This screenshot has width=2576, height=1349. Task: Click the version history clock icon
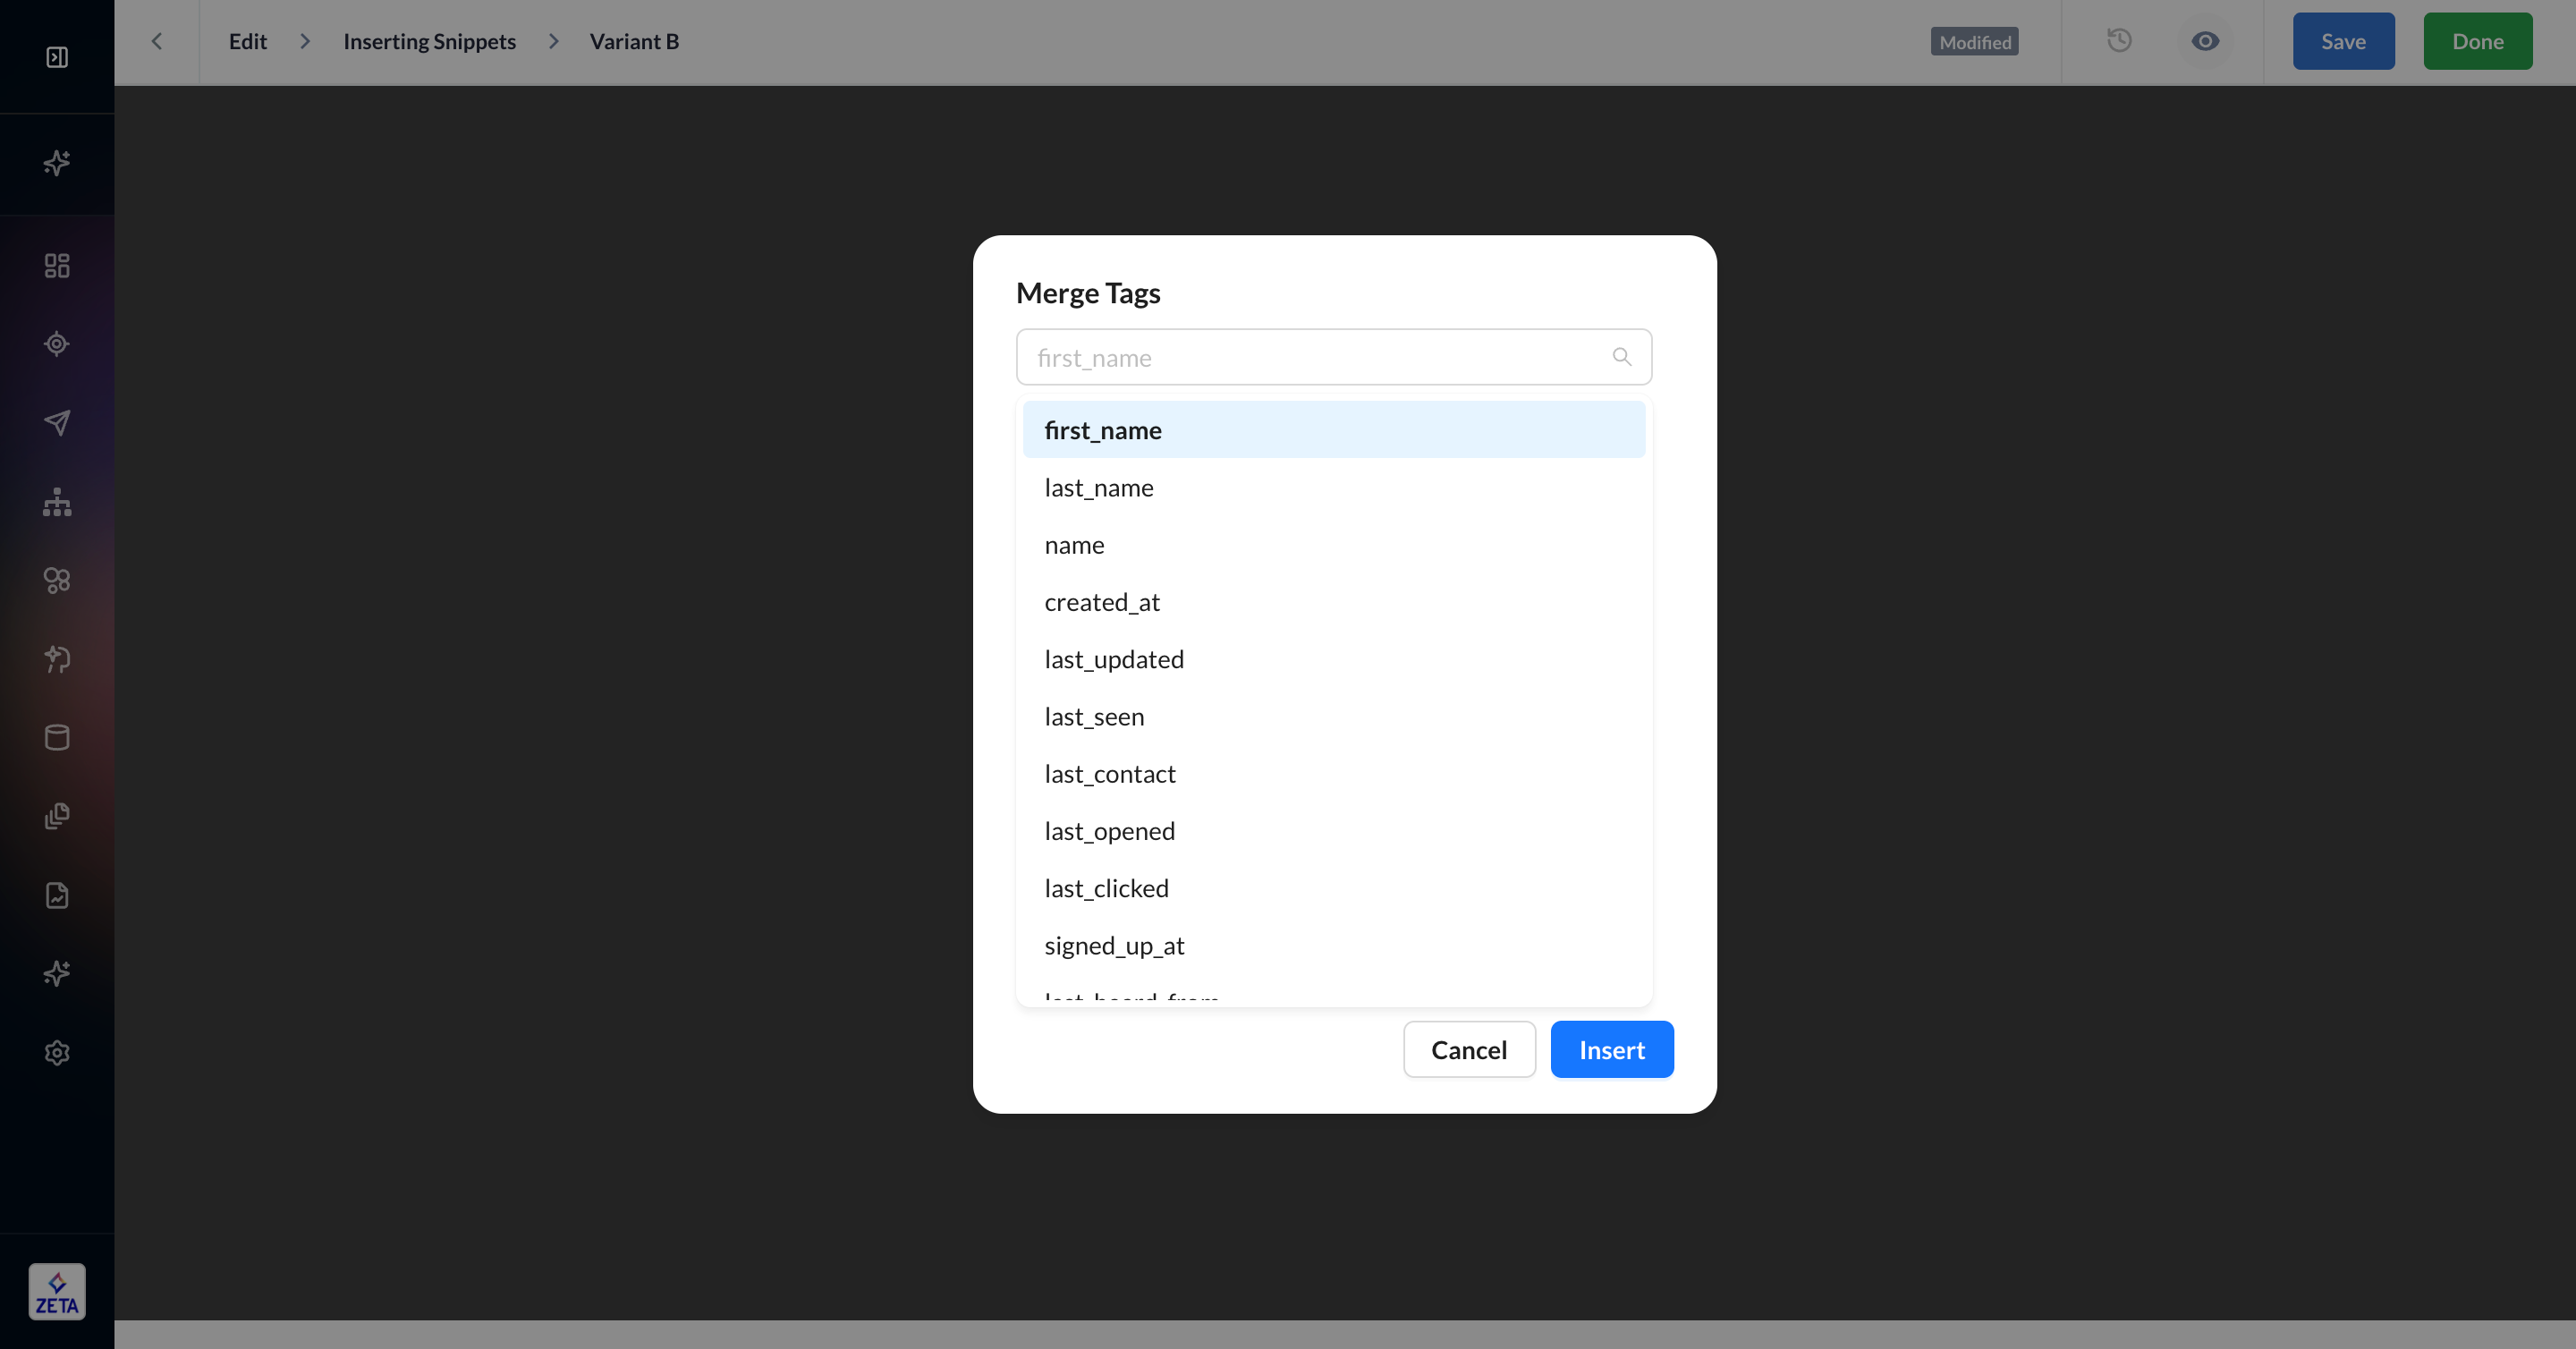(x=2119, y=41)
